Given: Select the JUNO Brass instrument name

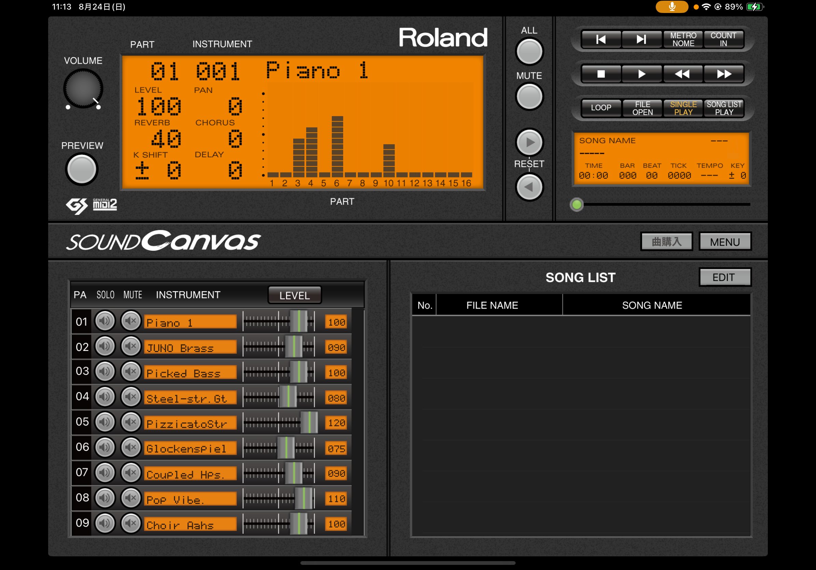Looking at the screenshot, I should pyautogui.click(x=190, y=347).
